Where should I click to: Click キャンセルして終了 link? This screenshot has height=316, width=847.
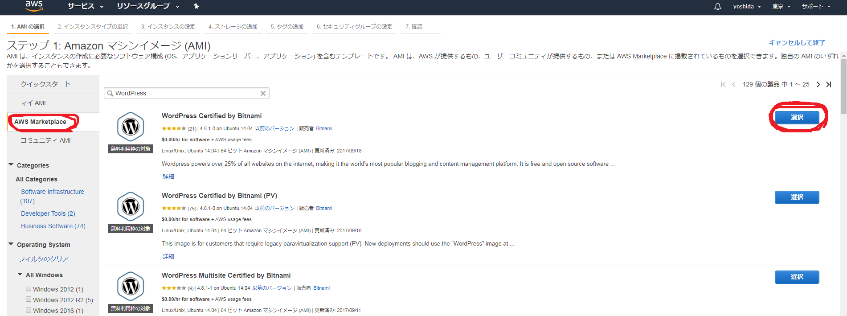pos(797,43)
